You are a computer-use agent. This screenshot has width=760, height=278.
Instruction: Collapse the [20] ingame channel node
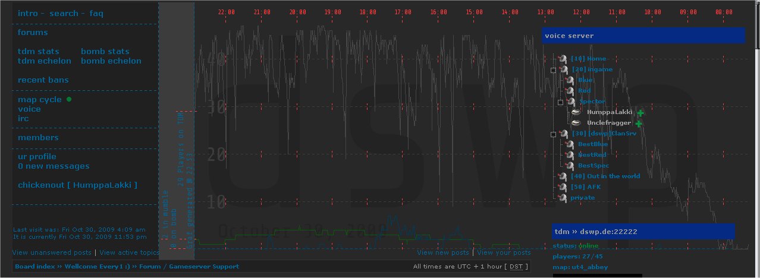(x=553, y=70)
